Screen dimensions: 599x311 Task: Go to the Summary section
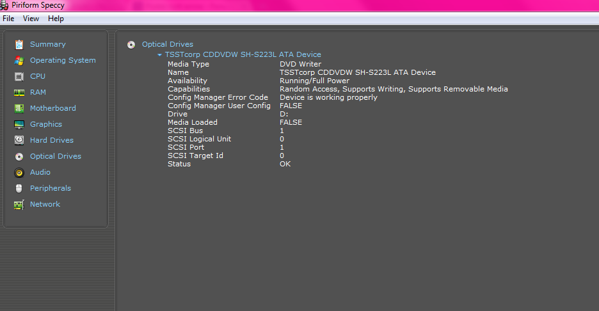[x=48, y=44]
